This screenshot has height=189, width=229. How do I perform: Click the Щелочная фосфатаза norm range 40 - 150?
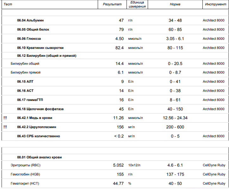pos(175,109)
